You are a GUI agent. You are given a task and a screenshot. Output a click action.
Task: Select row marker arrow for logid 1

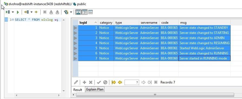[76, 28]
